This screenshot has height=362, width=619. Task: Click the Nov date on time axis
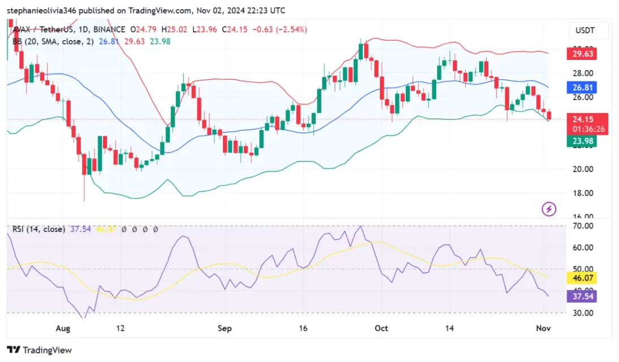tap(543, 329)
